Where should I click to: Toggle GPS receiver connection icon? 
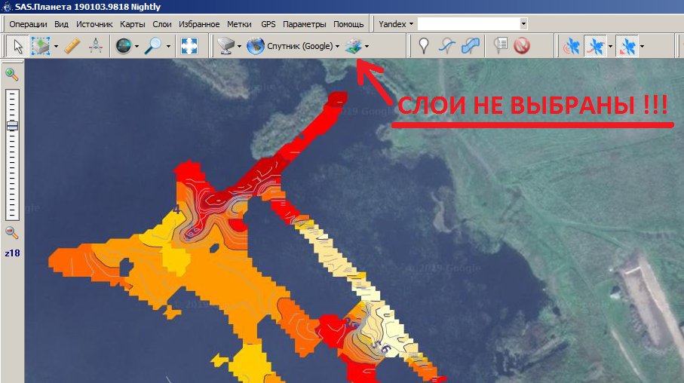coord(572,47)
